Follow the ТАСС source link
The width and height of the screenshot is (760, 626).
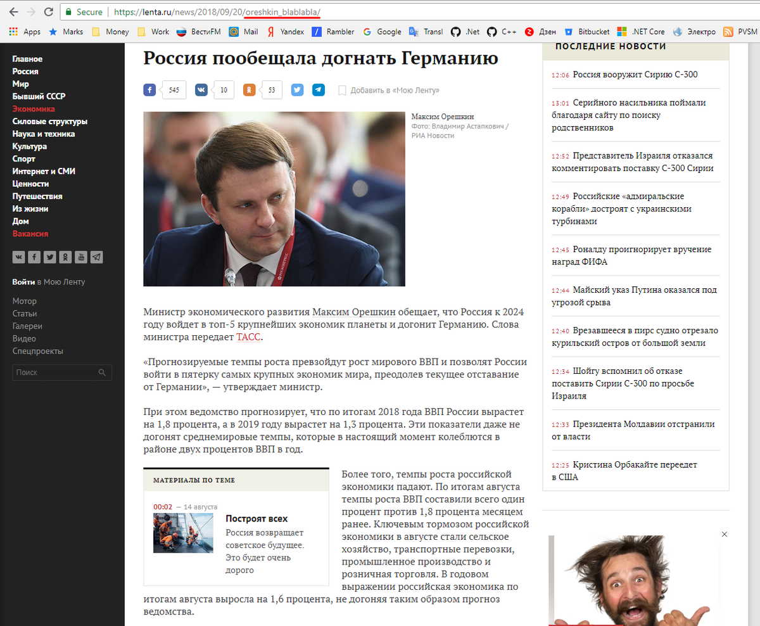click(248, 338)
